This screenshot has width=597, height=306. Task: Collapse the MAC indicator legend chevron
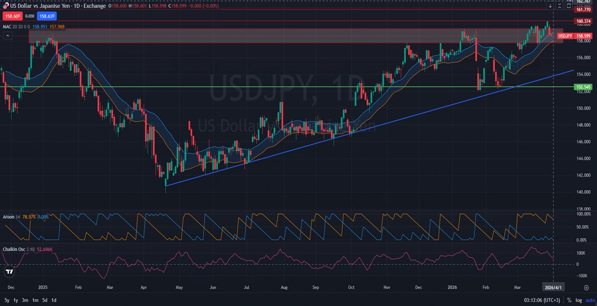point(7,35)
